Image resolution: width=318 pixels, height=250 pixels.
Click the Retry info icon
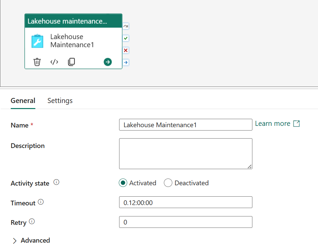click(32, 221)
